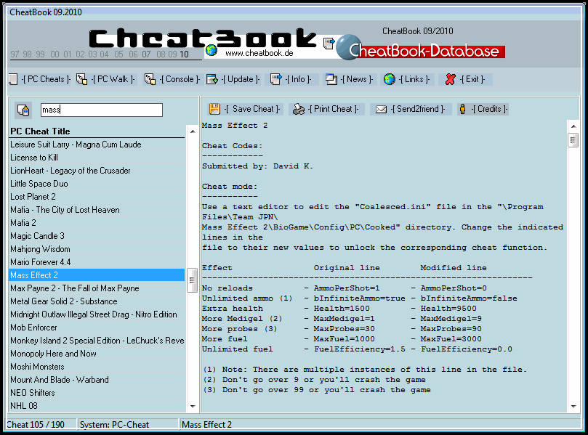Click the Credits person icon

coord(462,109)
